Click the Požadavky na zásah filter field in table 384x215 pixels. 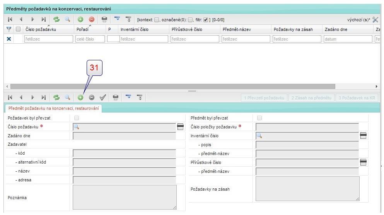(297, 39)
